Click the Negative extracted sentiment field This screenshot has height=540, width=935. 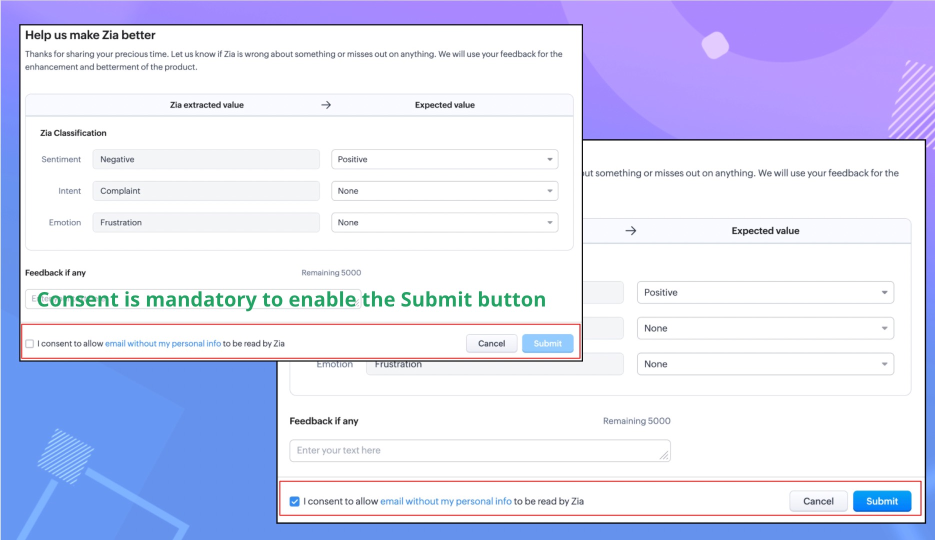click(206, 159)
